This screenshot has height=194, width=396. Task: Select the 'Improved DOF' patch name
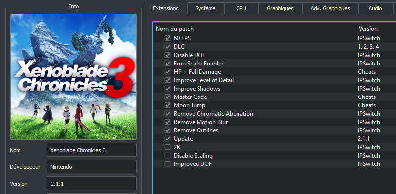pos(193,164)
